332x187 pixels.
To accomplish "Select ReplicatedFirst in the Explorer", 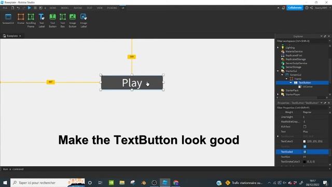I will click(x=294, y=56).
